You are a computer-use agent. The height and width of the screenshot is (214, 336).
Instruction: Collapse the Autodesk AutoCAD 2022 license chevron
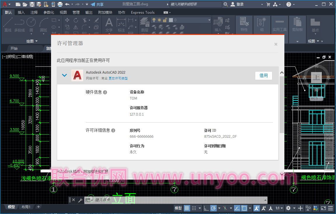[x=64, y=75]
